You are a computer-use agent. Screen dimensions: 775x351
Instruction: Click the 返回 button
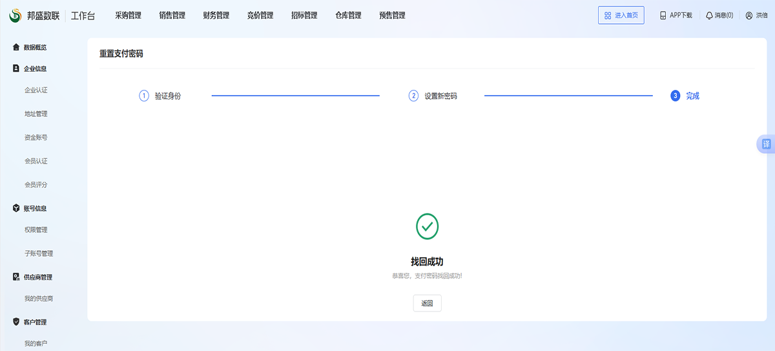pyautogui.click(x=427, y=303)
